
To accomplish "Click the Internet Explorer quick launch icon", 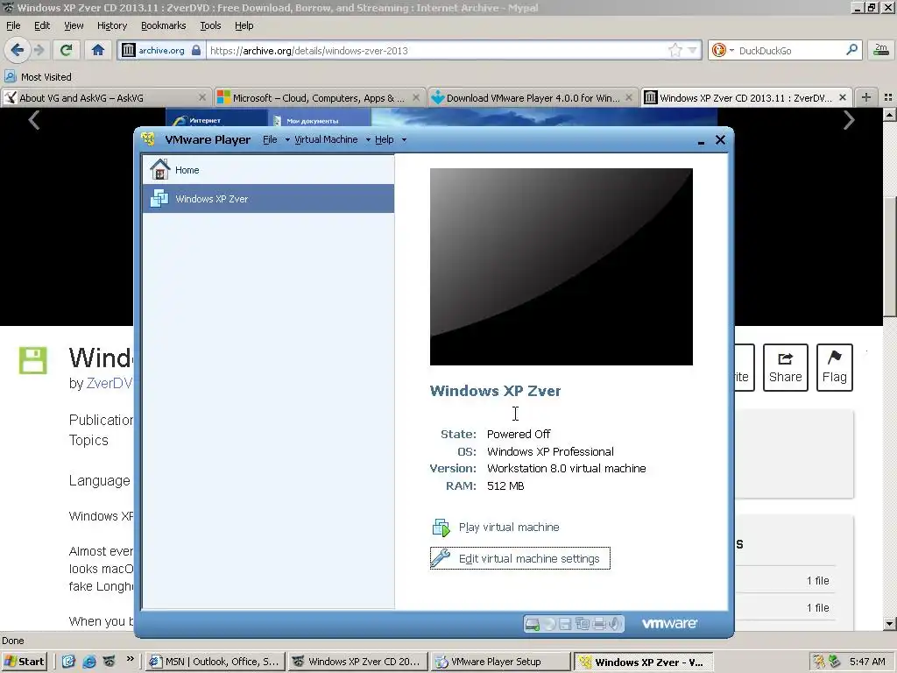I will coord(89,662).
